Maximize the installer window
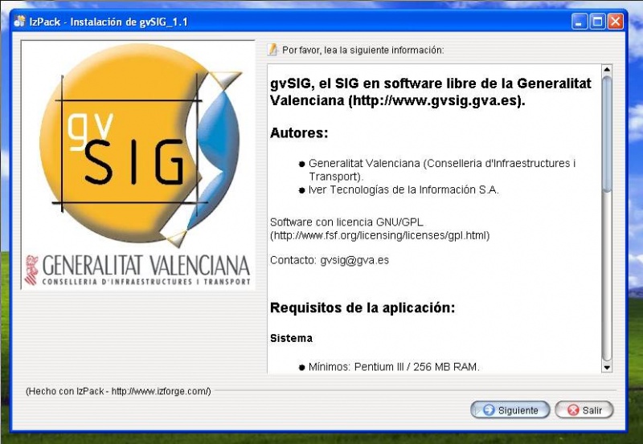Image resolution: width=643 pixels, height=444 pixels. pyautogui.click(x=597, y=22)
